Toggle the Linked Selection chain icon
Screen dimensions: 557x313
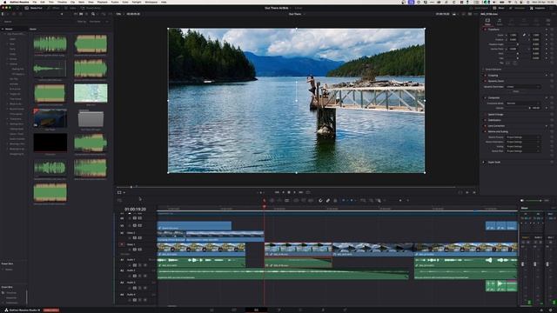click(328, 201)
